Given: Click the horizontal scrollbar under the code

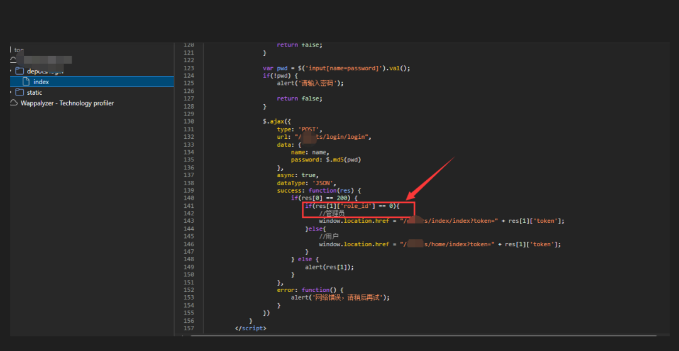Looking at the screenshot, I should (424, 335).
